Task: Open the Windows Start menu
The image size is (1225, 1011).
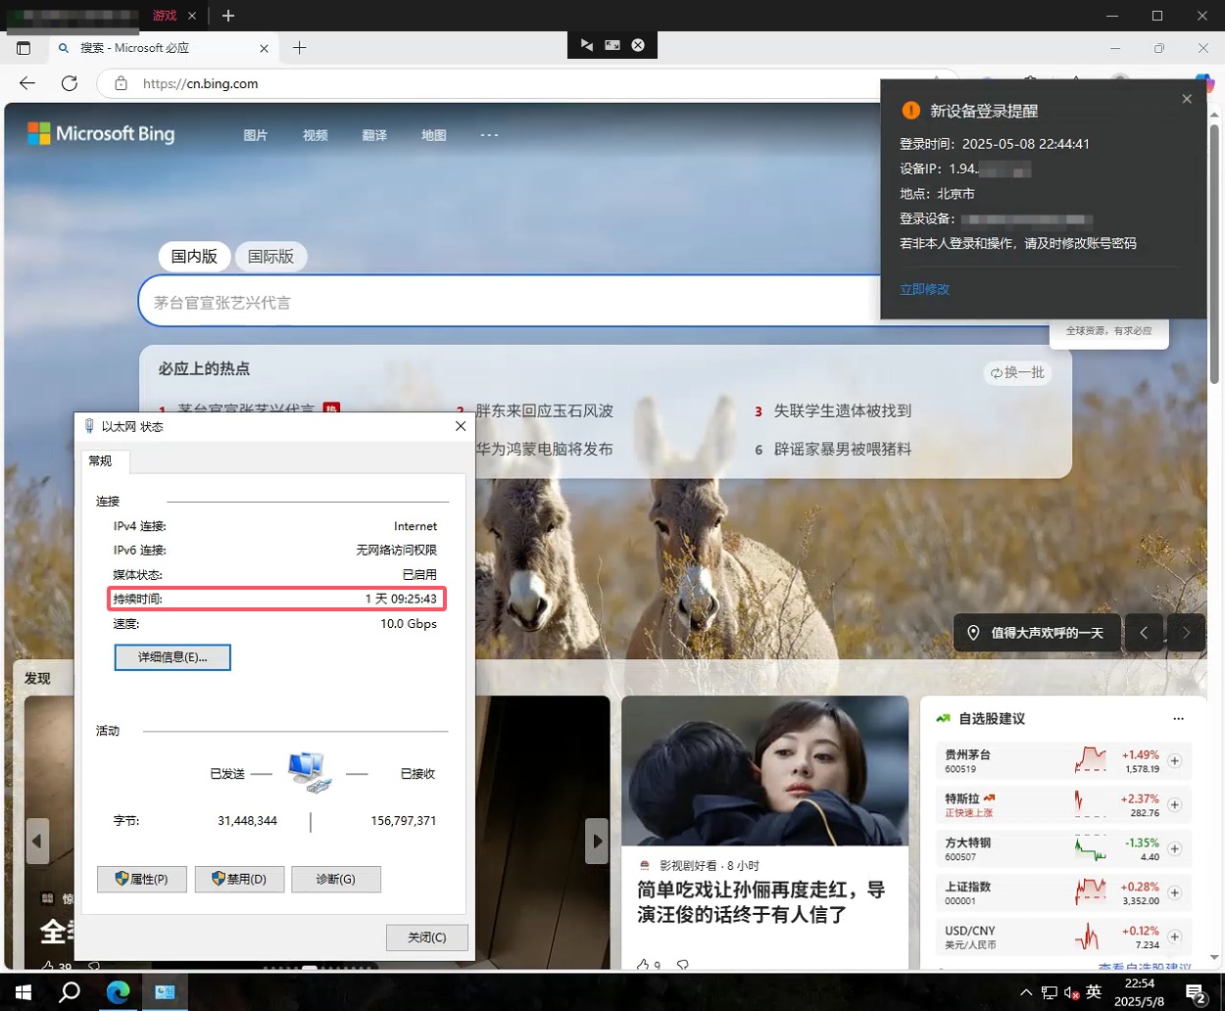Action: pos(24,992)
